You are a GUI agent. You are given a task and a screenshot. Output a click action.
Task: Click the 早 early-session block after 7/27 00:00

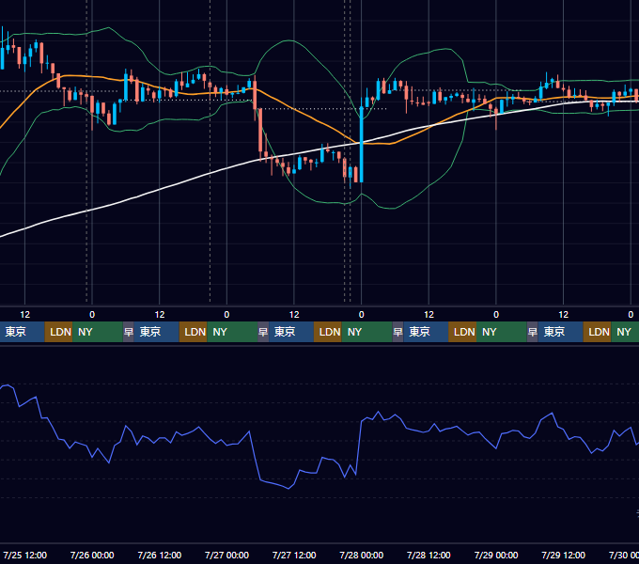click(x=263, y=332)
